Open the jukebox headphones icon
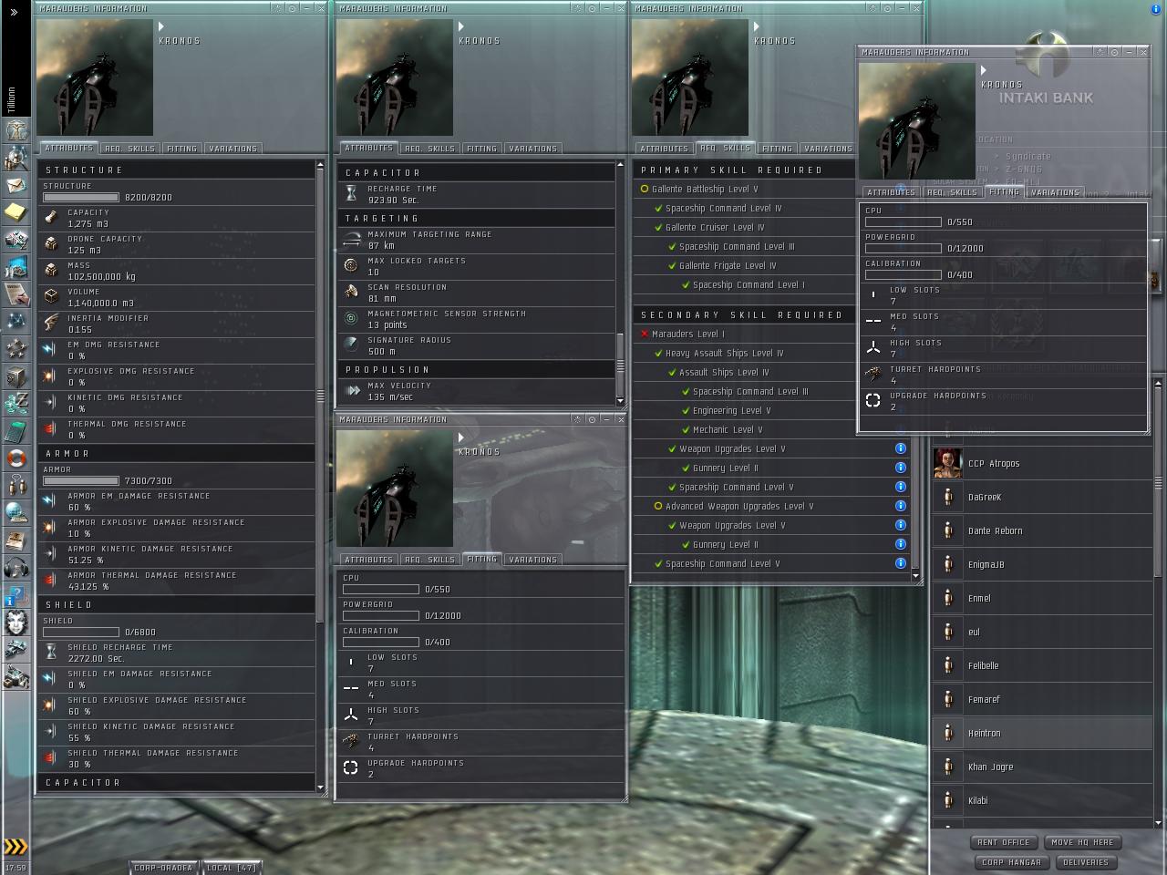The image size is (1167, 875). tap(15, 567)
